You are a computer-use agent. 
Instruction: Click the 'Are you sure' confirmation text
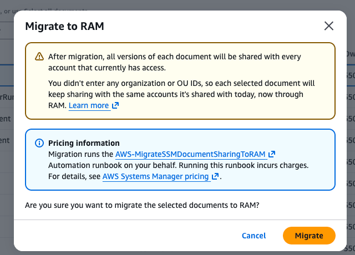click(x=142, y=205)
